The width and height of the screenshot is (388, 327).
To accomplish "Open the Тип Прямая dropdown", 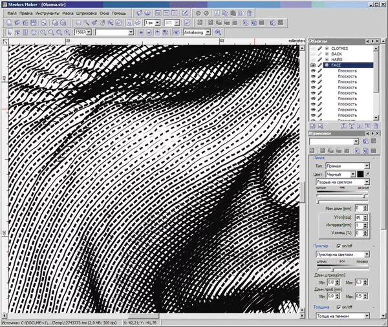I will (x=367, y=166).
